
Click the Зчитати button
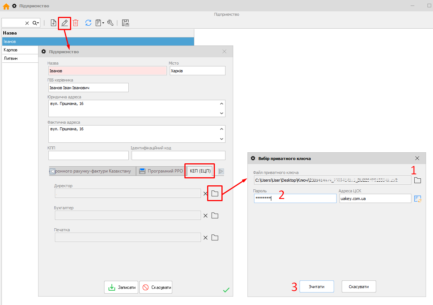click(x=316, y=287)
